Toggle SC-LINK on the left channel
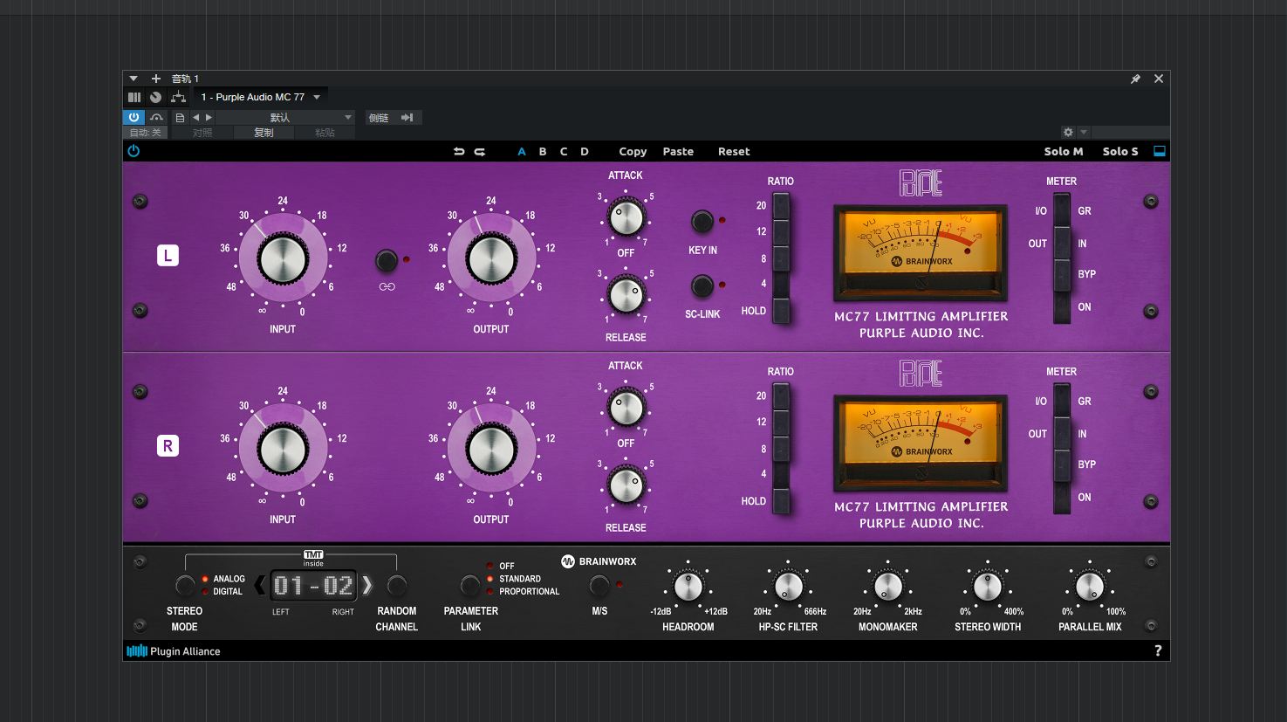The image size is (1287, 722). [x=702, y=286]
